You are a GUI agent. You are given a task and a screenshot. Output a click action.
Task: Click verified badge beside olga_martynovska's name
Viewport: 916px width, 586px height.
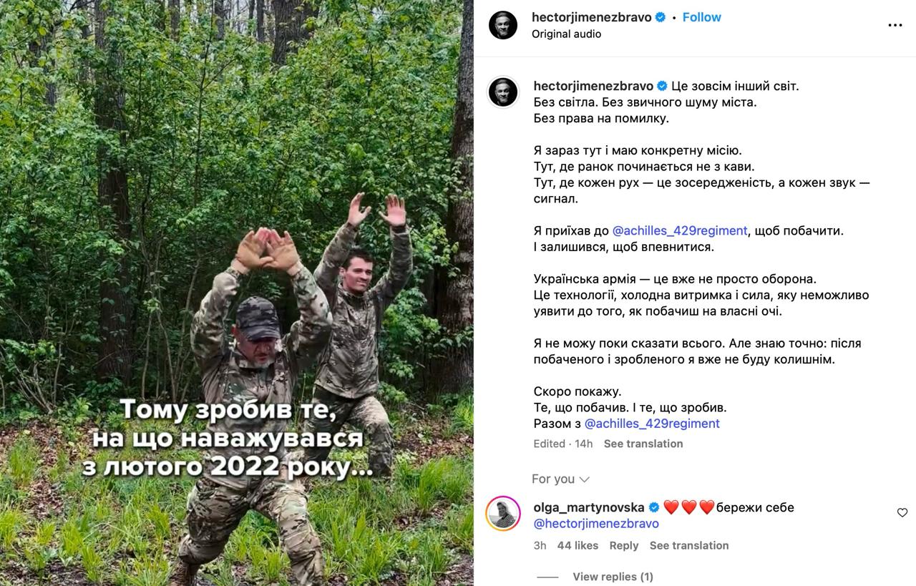[x=654, y=507]
